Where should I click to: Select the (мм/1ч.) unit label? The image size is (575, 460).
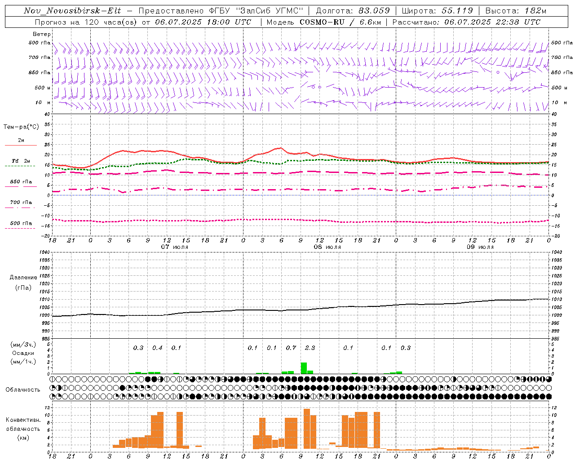23,362
